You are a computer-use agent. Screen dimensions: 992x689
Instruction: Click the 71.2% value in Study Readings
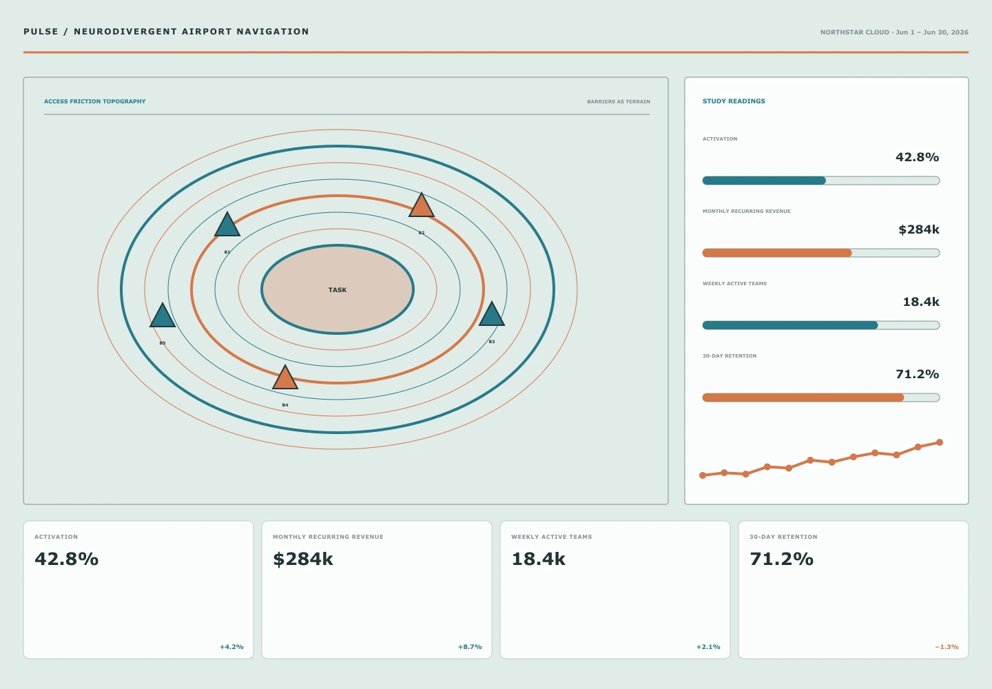917,374
